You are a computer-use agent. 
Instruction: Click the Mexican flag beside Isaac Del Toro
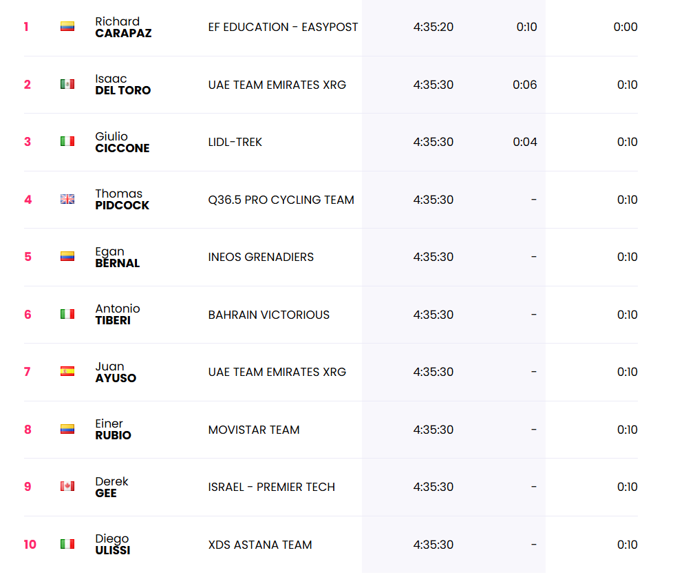[x=67, y=84]
